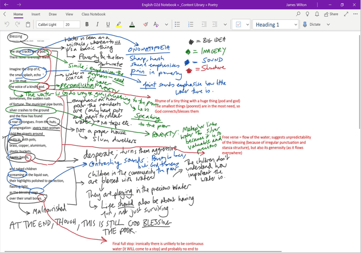Open the Class Notebook tab
Viewport: 361px width, 253px height.
93,14
